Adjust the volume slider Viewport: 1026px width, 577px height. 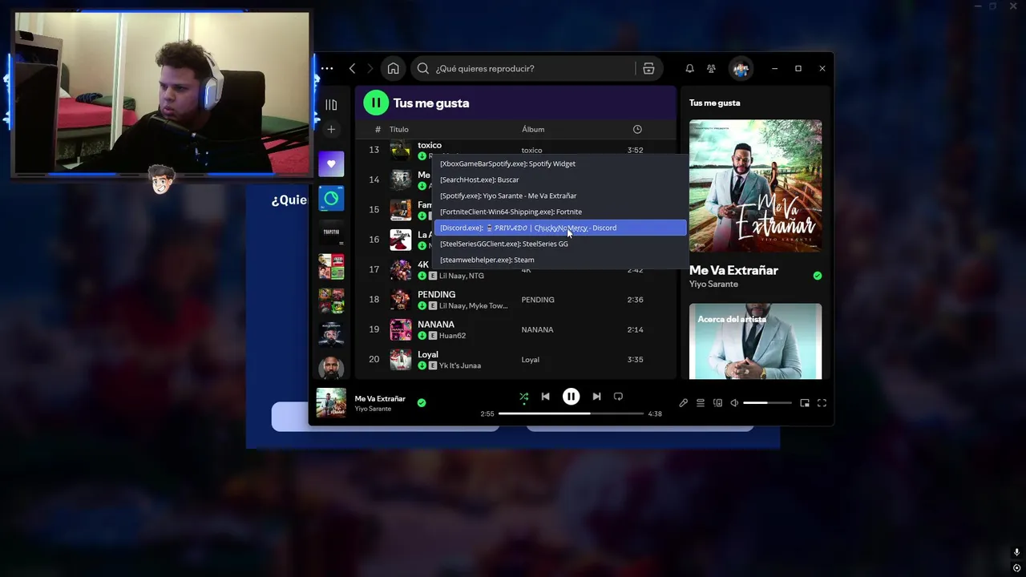(x=767, y=403)
